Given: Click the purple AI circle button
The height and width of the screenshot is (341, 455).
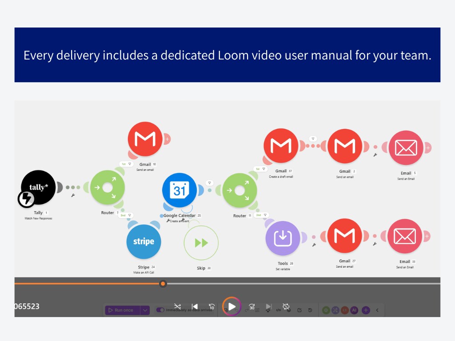Looking at the screenshot, I should [x=354, y=310].
